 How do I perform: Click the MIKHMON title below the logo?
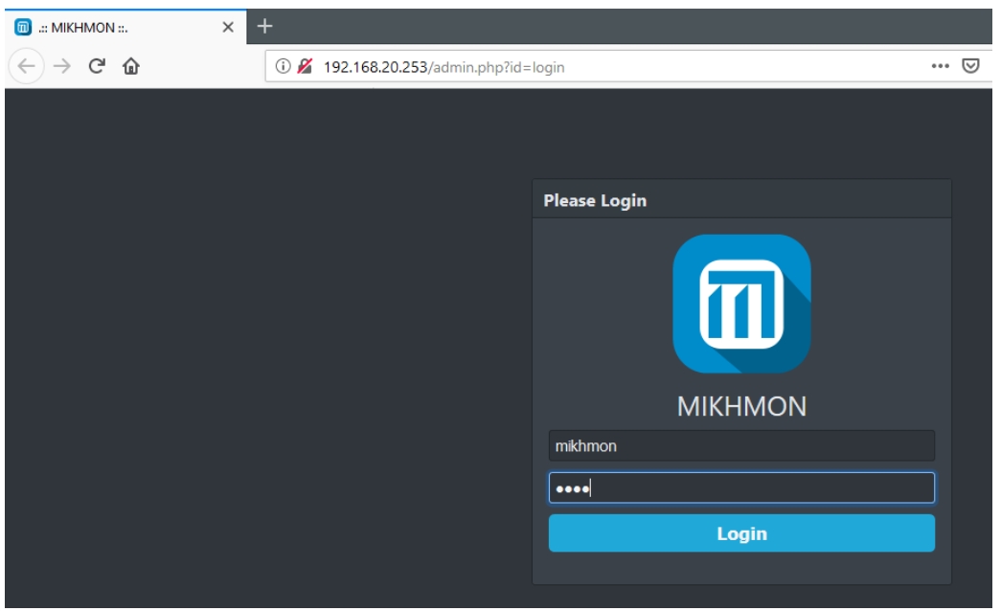(x=741, y=407)
